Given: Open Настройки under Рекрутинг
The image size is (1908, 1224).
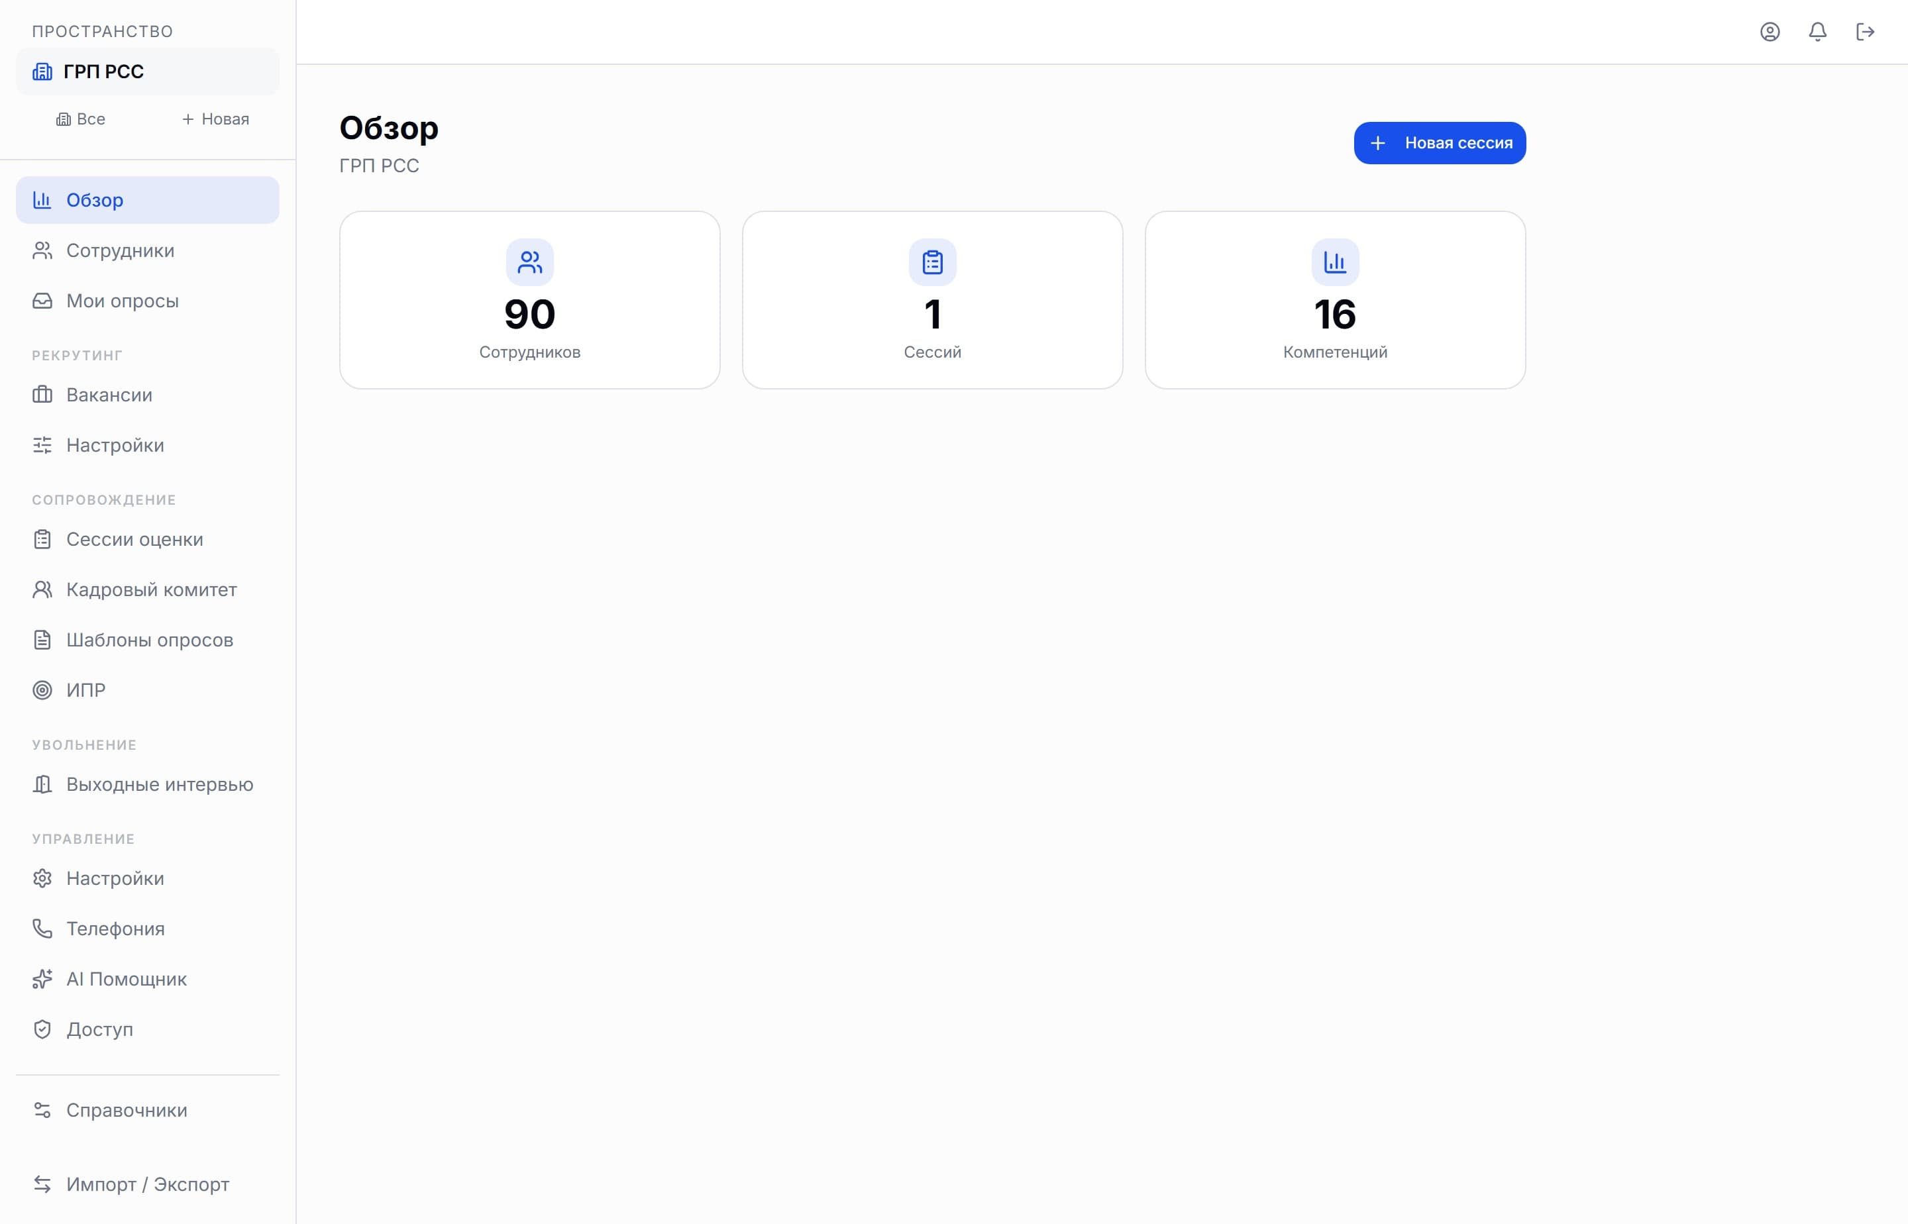Looking at the screenshot, I should 148,445.
